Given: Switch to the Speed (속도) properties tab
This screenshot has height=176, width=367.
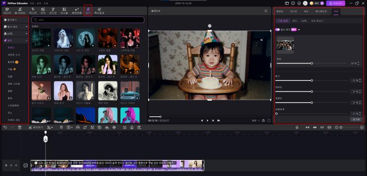Looking at the screenshot, I should (306, 11).
